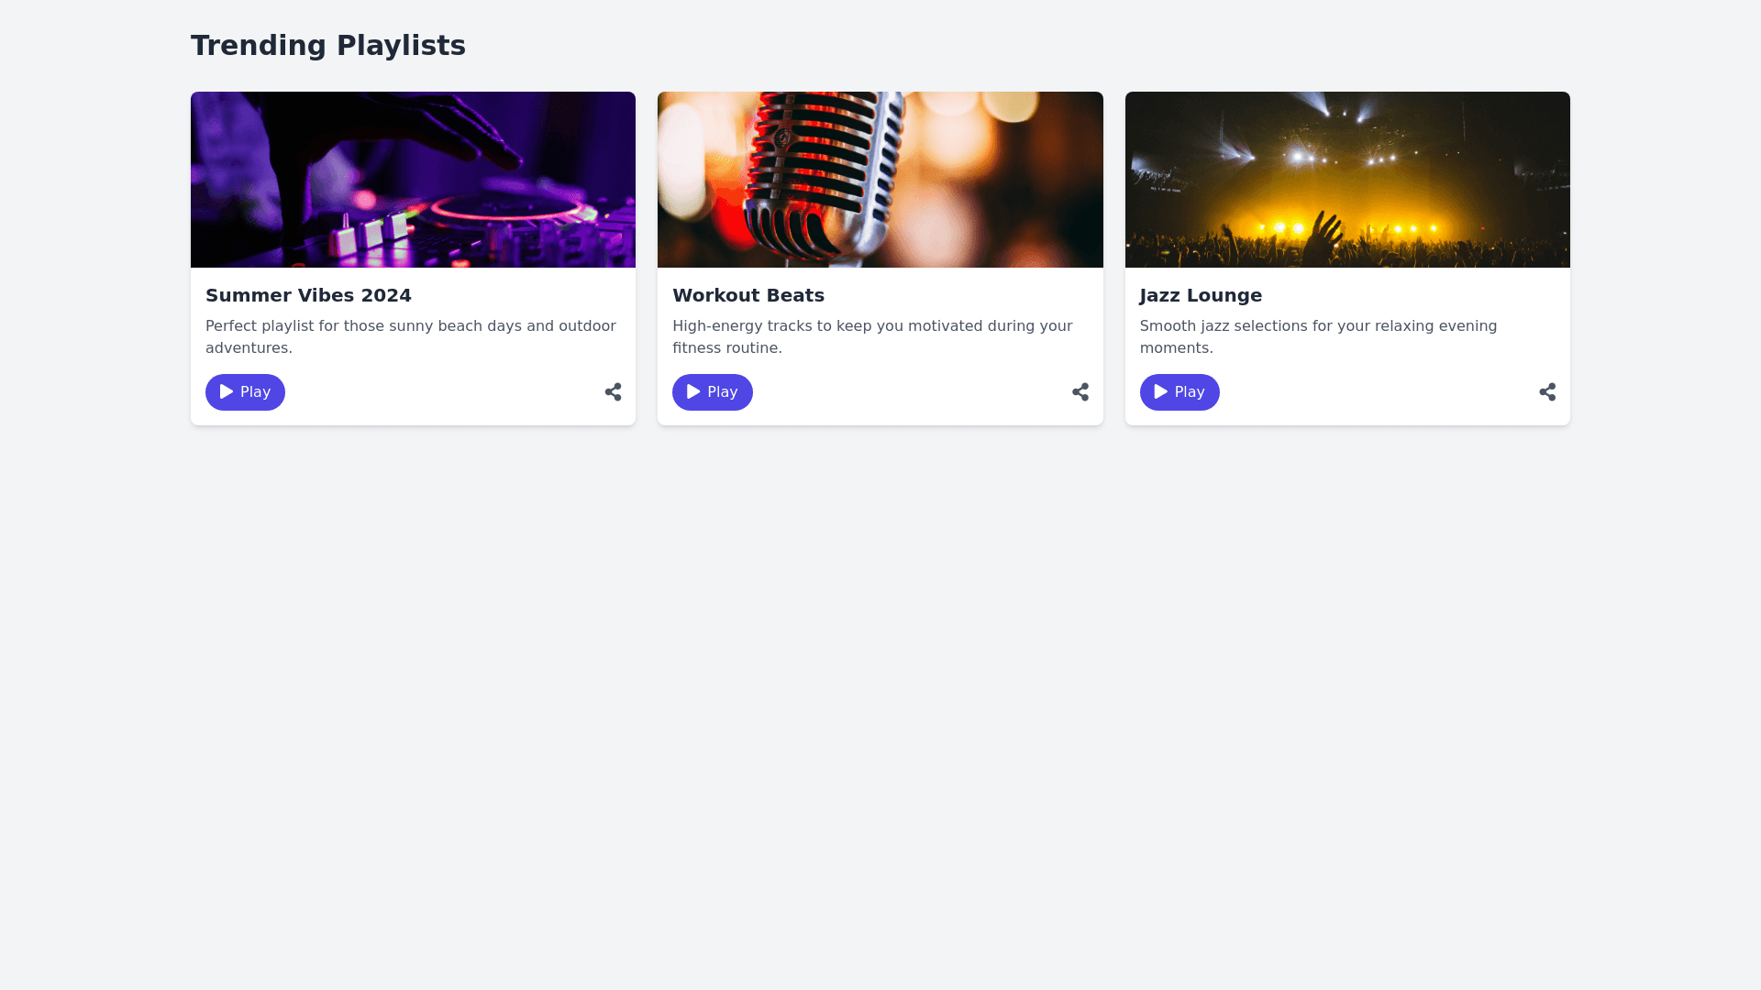The image size is (1761, 990).
Task: Click the play triangle icon for Jazz Lounge
Action: tap(1160, 391)
